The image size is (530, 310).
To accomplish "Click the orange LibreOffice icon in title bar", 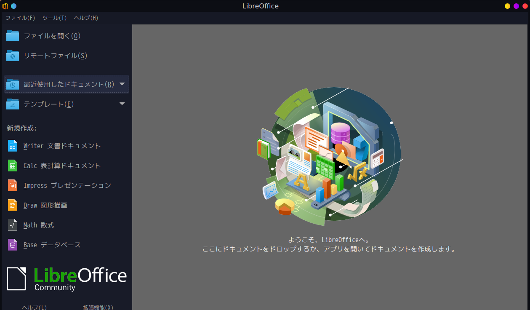I will pyautogui.click(x=5, y=6).
